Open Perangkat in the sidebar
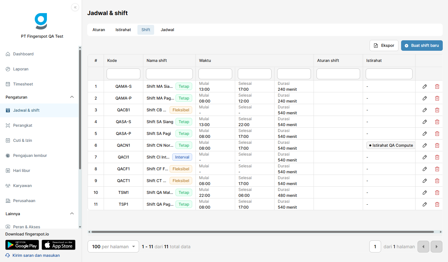 pyautogui.click(x=39, y=125)
